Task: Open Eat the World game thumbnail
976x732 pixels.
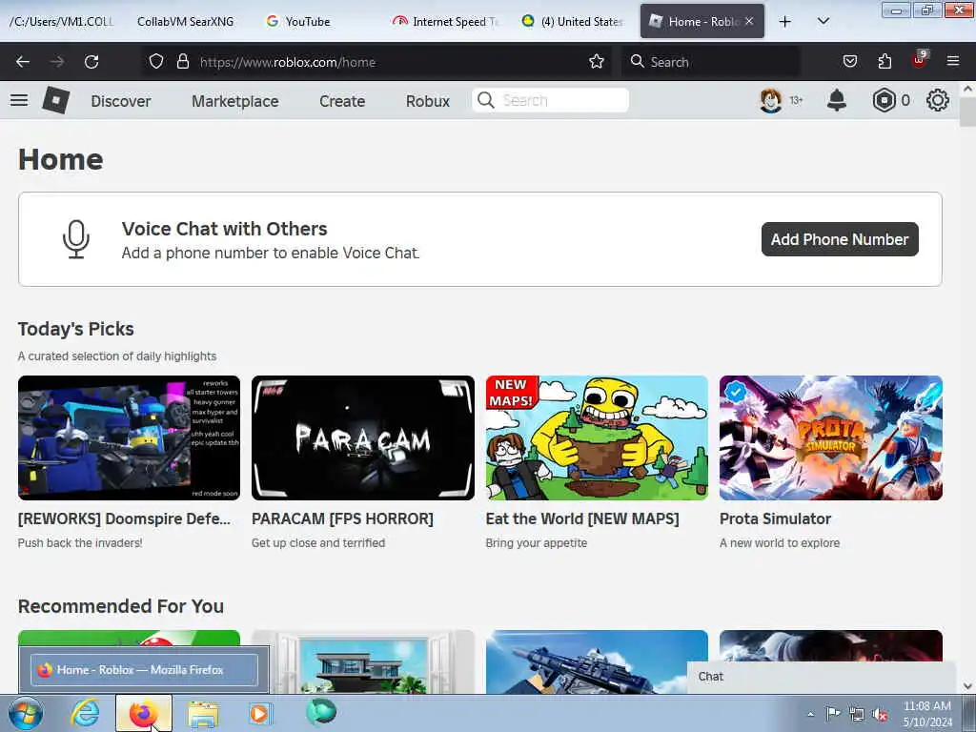Action: coord(597,437)
